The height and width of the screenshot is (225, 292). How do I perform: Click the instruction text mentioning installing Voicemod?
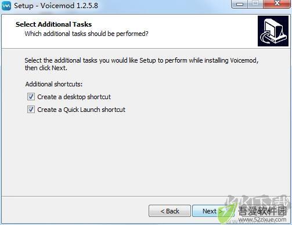pos(142,64)
